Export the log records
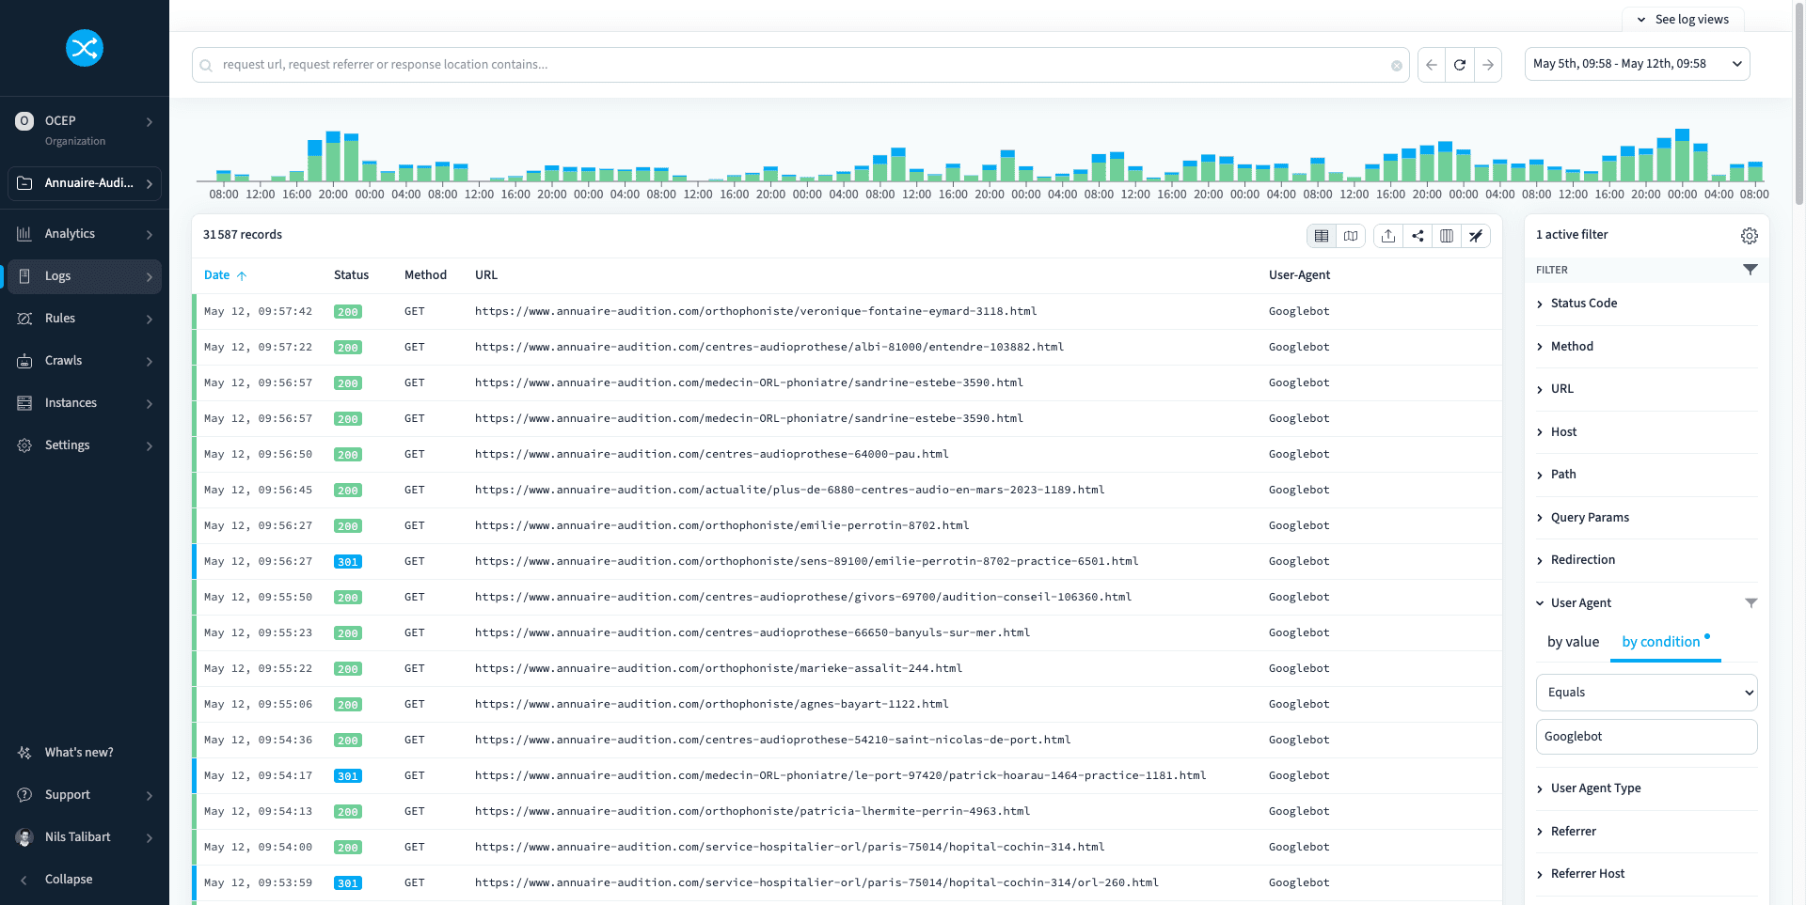 1388,236
